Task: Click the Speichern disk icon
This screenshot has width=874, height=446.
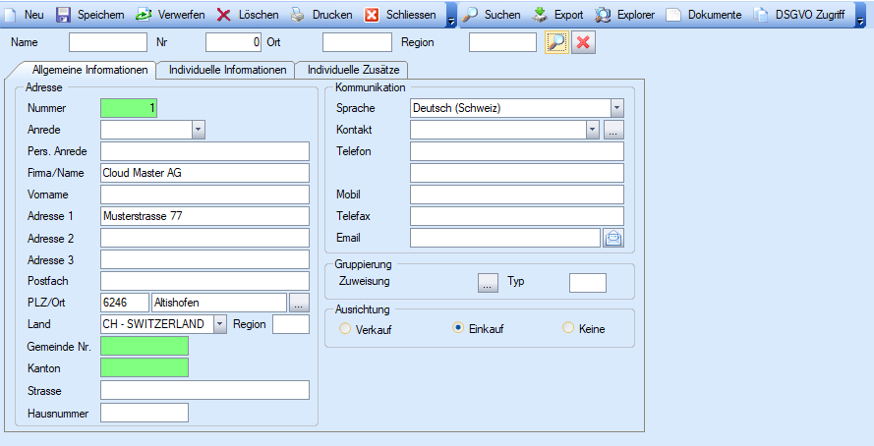Action: 64,15
